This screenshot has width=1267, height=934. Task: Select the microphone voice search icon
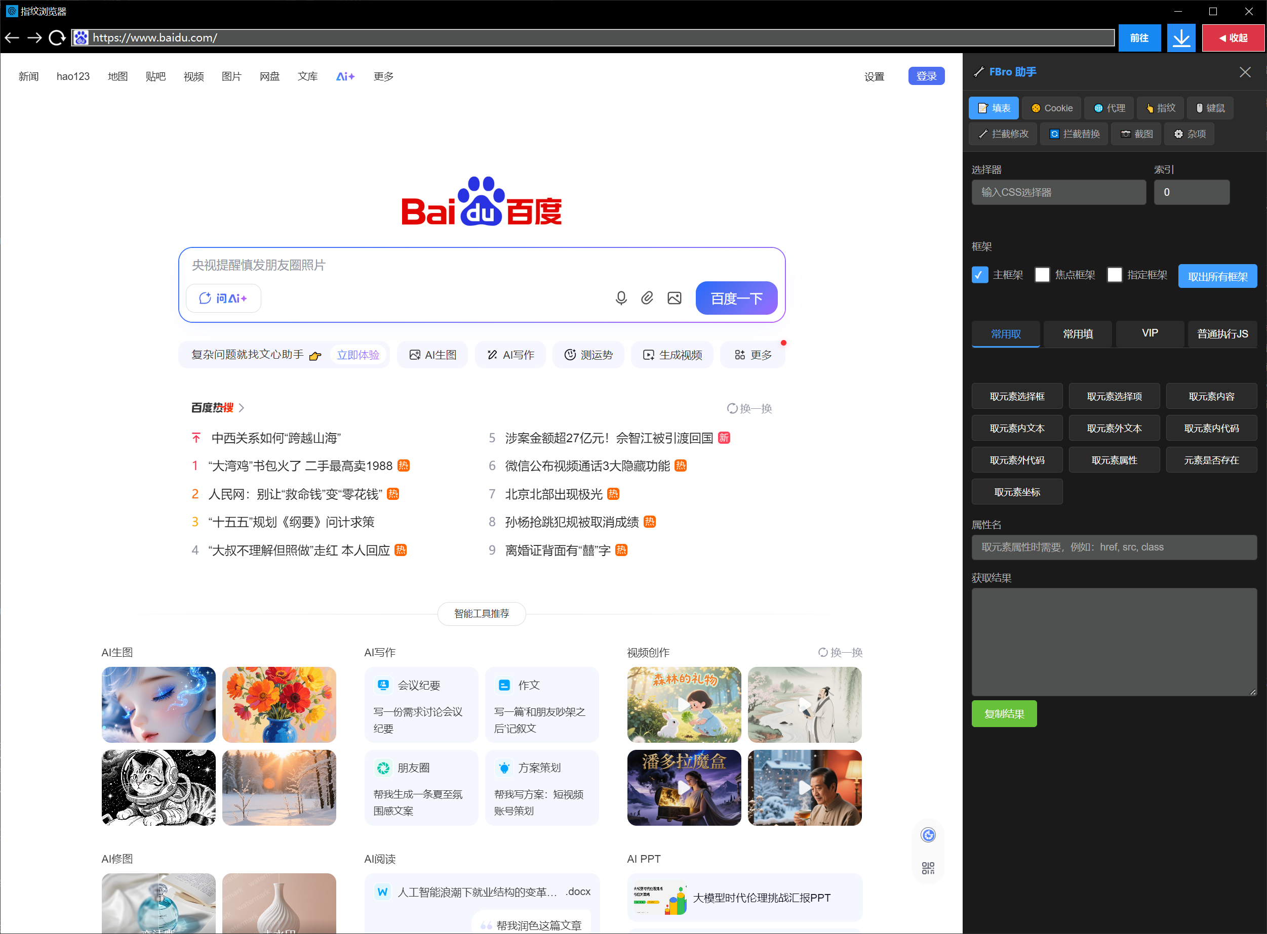(621, 298)
